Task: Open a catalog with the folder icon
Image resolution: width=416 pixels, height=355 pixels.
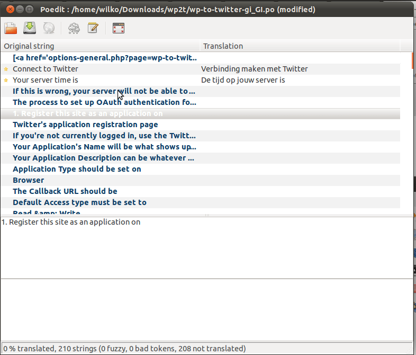Action: (11, 28)
